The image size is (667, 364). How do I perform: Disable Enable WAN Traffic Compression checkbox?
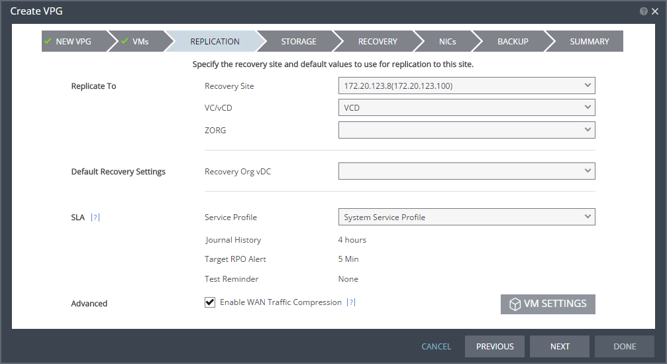[210, 302]
